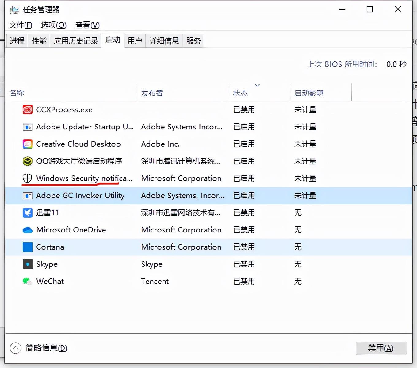The height and width of the screenshot is (368, 417).
Task: Click the Cortana blue square icon
Action: 28,247
